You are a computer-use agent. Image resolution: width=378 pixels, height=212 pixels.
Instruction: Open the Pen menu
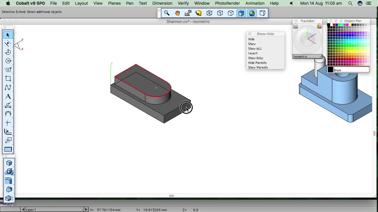point(130,3)
